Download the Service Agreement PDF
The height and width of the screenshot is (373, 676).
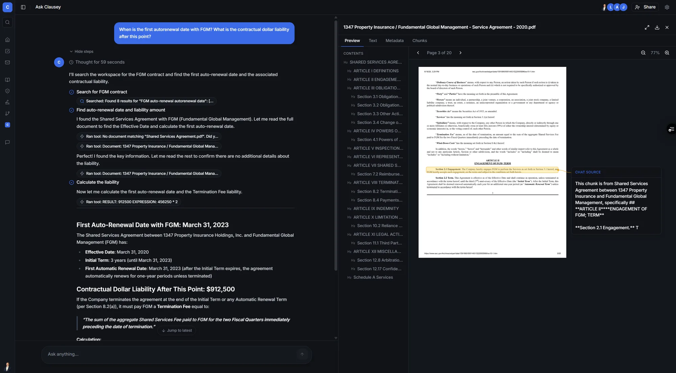click(x=657, y=27)
